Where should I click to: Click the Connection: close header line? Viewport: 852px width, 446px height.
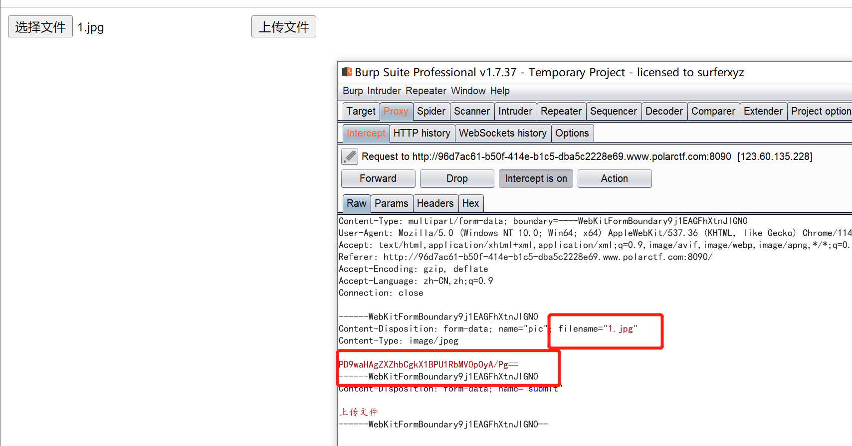pos(381,293)
